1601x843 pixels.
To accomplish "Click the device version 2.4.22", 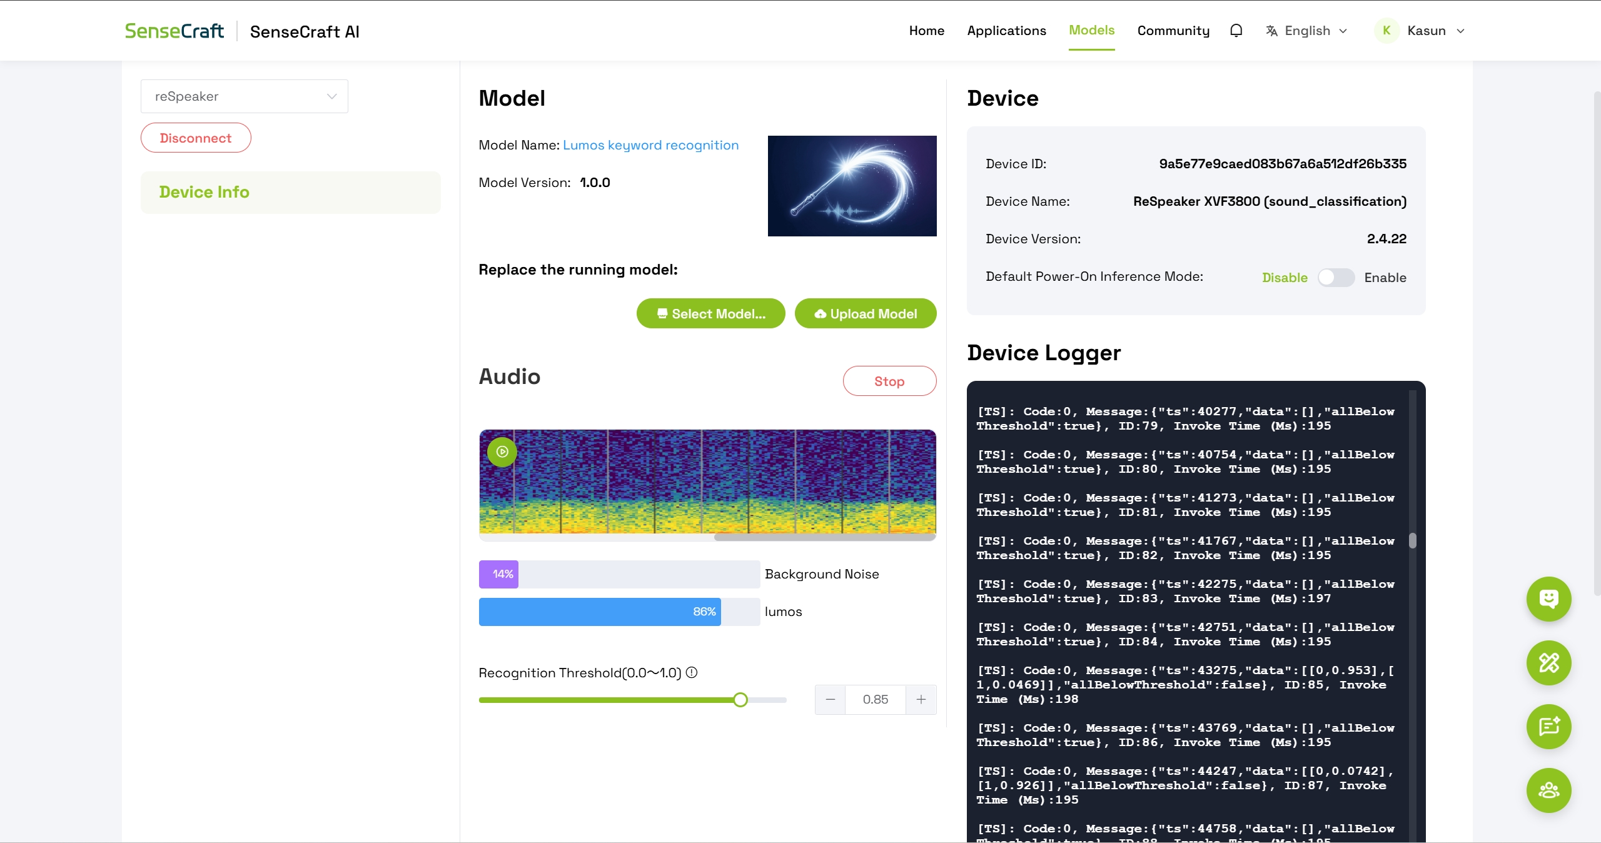I will (1386, 239).
